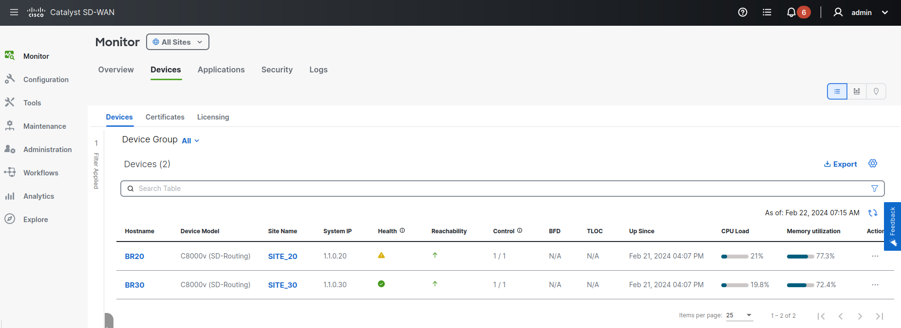
Task: Click the BR30 hostname link
Action: click(134, 285)
